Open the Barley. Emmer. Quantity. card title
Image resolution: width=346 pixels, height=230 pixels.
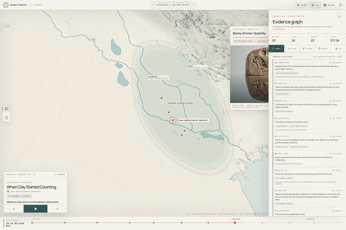(249, 33)
